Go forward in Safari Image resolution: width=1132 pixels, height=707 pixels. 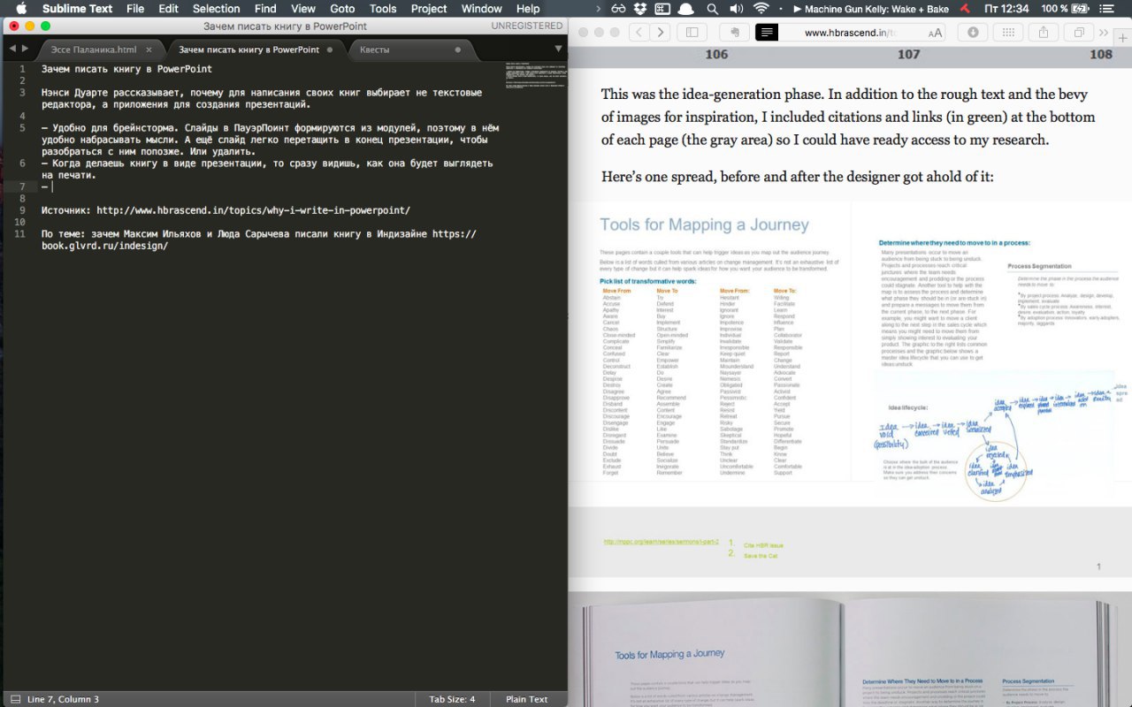click(x=660, y=33)
